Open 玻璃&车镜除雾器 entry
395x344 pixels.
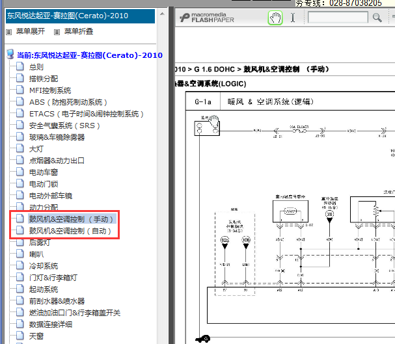pos(57,137)
